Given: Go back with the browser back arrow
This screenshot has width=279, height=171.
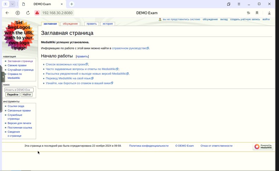Looking at the screenshot, I should [7, 13].
